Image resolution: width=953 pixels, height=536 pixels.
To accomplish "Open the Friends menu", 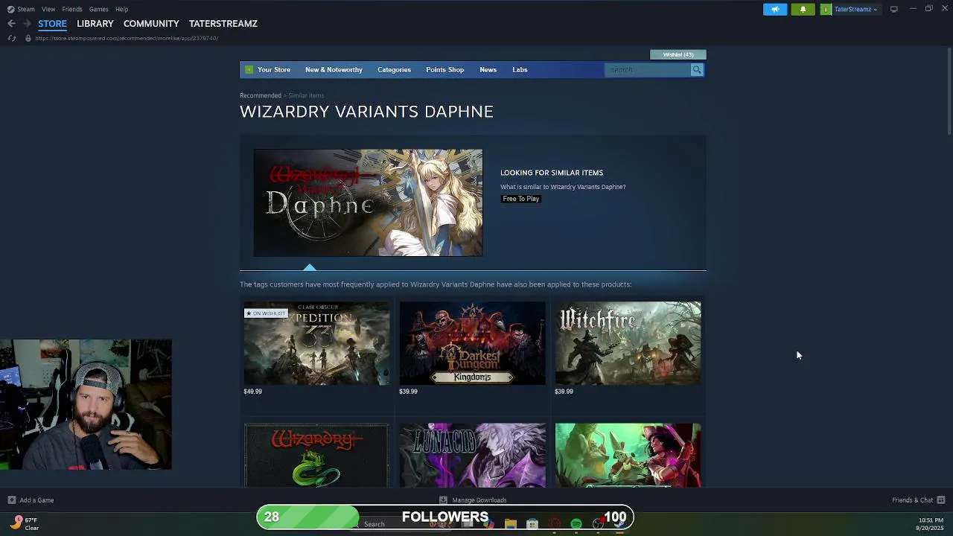I will pos(72,9).
